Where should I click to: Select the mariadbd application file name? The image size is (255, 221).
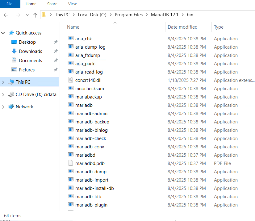coord(86,155)
